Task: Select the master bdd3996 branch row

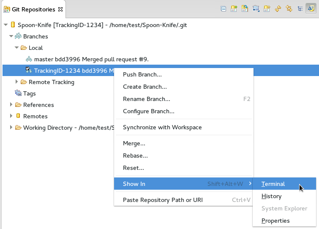Action: click(91, 59)
